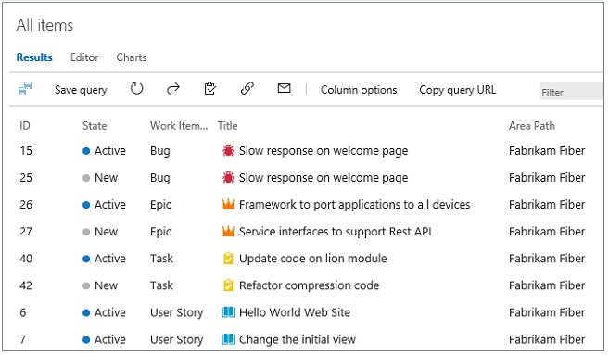609x355 pixels.
Task: Click the link work items icon
Action: (x=247, y=89)
